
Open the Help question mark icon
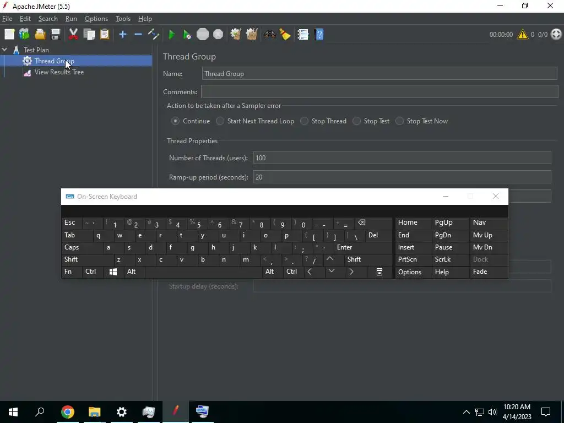click(x=319, y=35)
